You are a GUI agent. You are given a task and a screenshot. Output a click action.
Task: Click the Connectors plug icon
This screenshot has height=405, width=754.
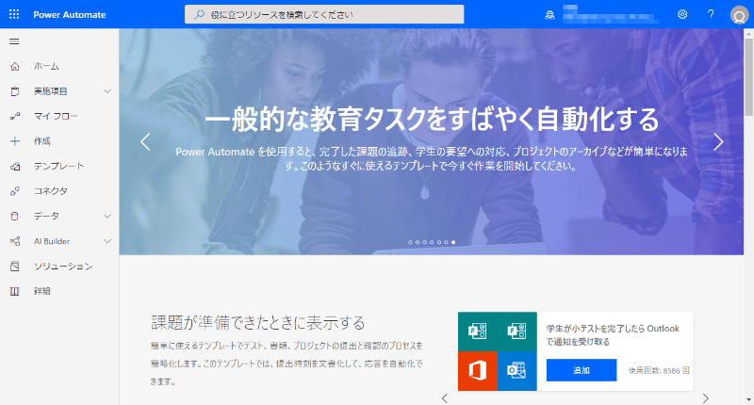pyautogui.click(x=15, y=191)
